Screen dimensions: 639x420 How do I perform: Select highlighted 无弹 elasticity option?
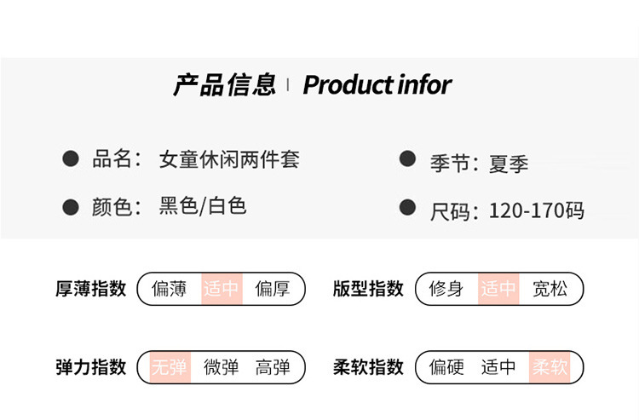[170, 367]
